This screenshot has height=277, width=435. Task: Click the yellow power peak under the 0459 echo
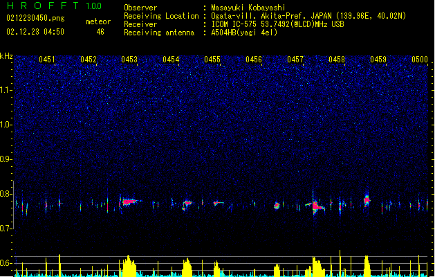click(x=367, y=266)
